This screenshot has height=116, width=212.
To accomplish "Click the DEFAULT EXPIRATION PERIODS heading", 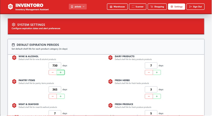I will click(38, 45).
